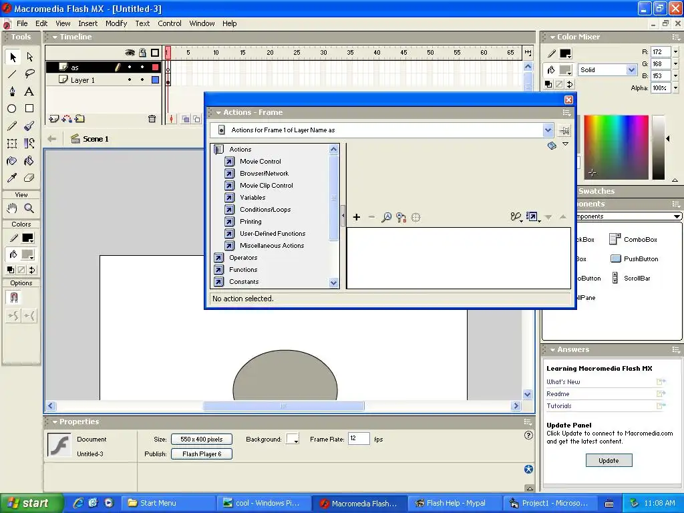The image size is (684, 513).
Task: Click the Insert Target Path icon
Action: click(x=416, y=217)
